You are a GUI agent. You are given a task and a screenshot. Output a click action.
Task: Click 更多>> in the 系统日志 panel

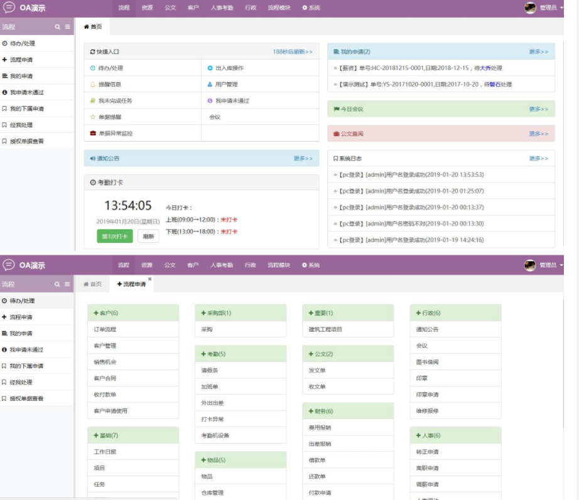(x=538, y=158)
